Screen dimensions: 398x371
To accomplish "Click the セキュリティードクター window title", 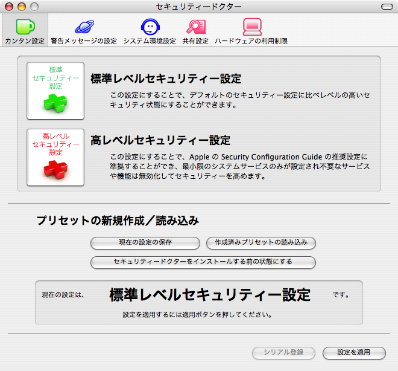I will coord(199,7).
